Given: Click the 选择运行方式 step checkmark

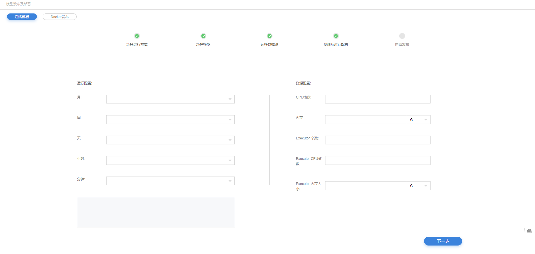Looking at the screenshot, I should pos(137,36).
